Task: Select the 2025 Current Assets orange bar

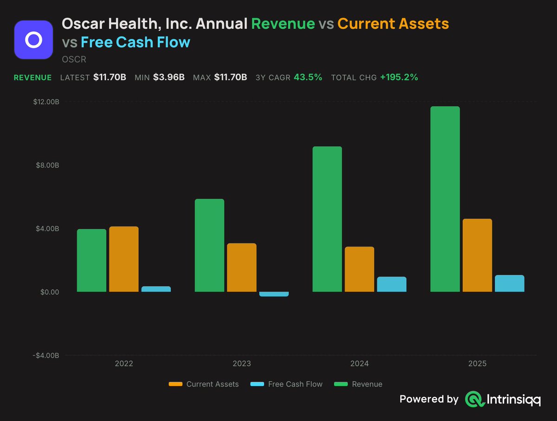Action: 477,255
